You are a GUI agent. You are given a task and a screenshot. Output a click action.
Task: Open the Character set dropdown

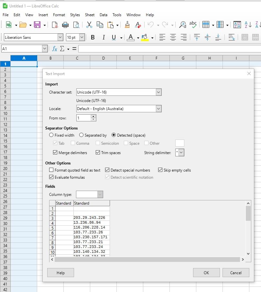pos(158,92)
